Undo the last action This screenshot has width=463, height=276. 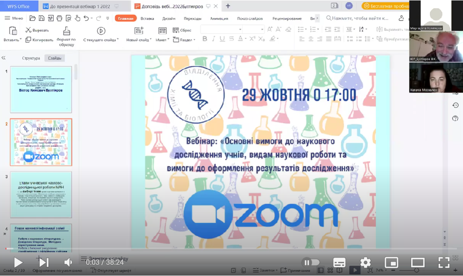coord(86,18)
